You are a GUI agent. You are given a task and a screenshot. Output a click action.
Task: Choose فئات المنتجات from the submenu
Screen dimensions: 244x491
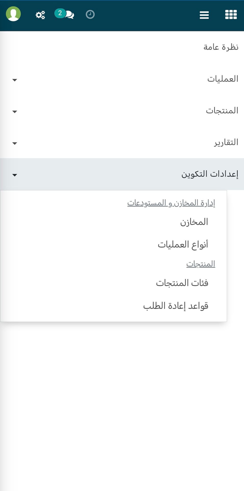pos(182,283)
